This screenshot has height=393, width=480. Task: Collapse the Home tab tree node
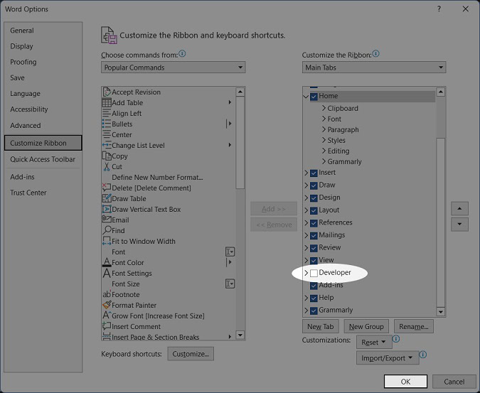tap(306, 97)
